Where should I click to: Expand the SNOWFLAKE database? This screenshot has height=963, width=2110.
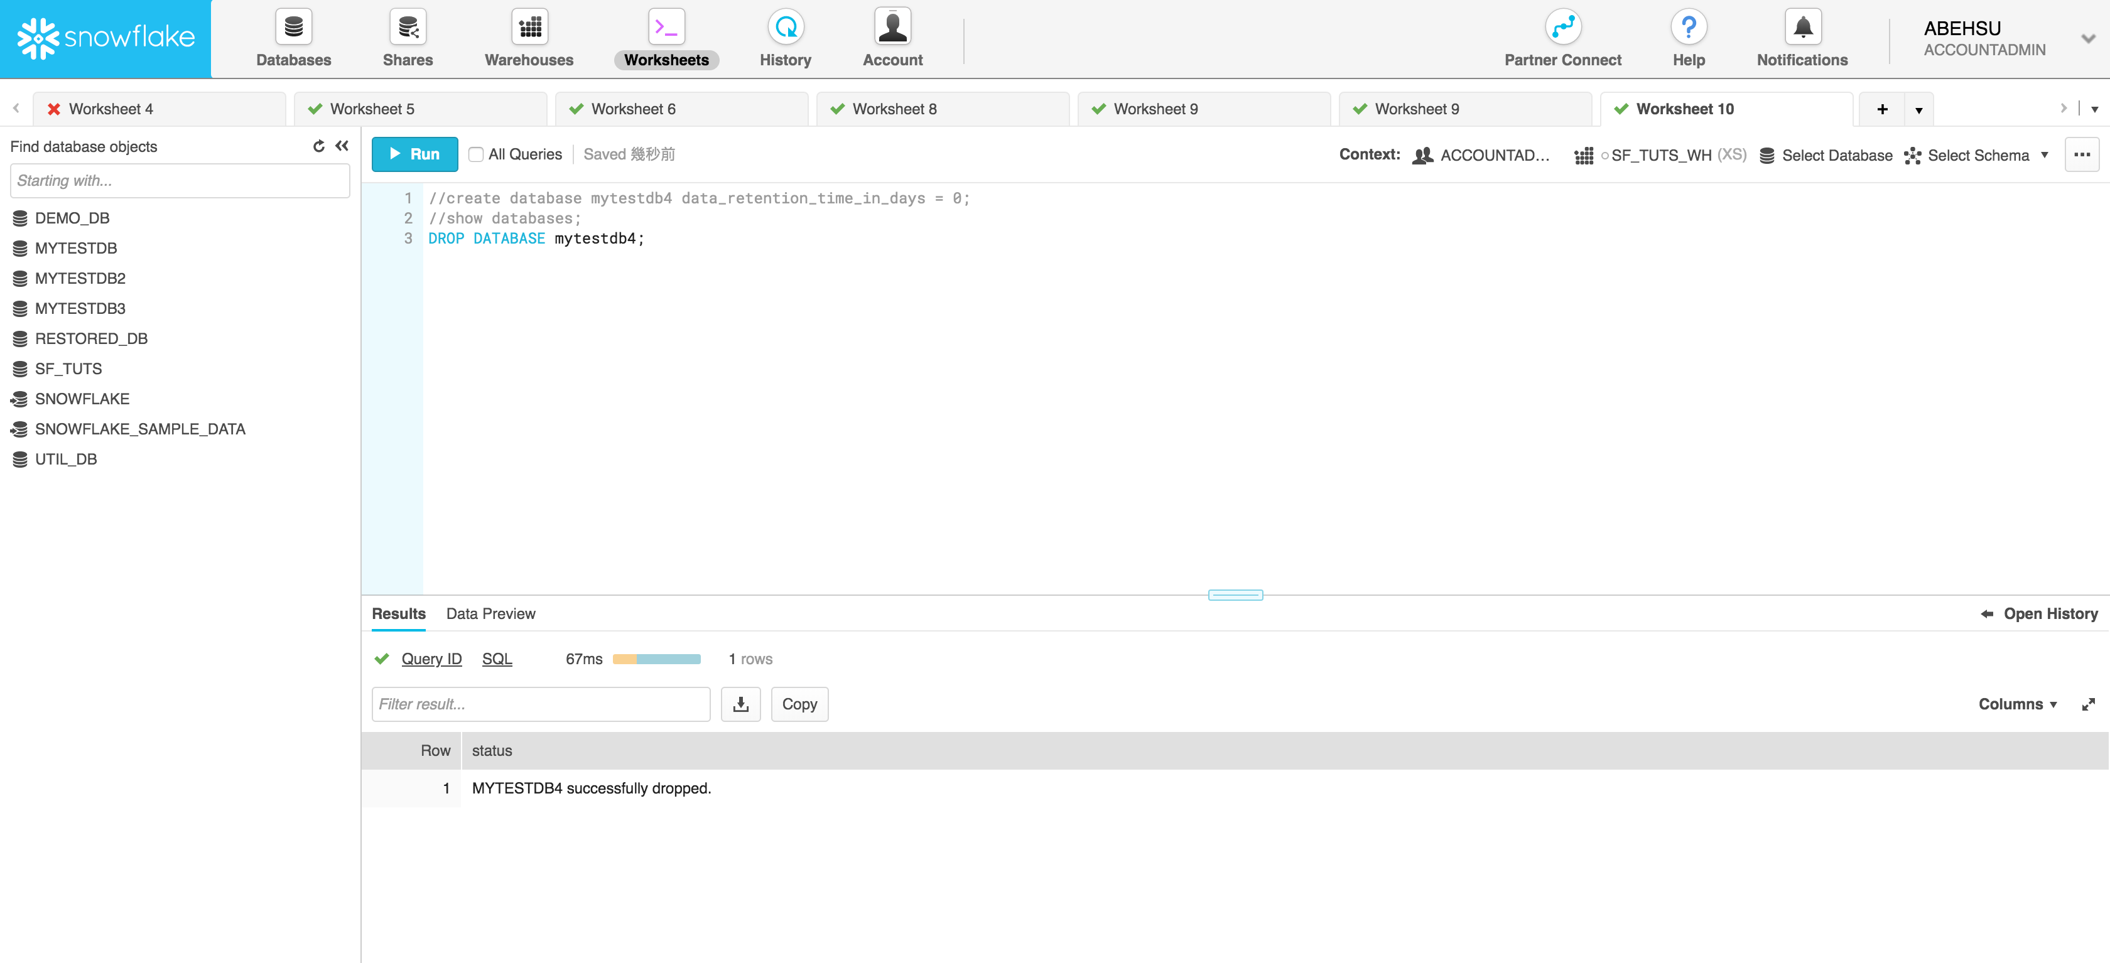(x=82, y=399)
